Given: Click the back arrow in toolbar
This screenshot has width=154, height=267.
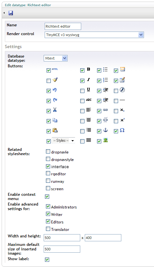Looking at the screenshot, I should pyautogui.click(x=4, y=13).
